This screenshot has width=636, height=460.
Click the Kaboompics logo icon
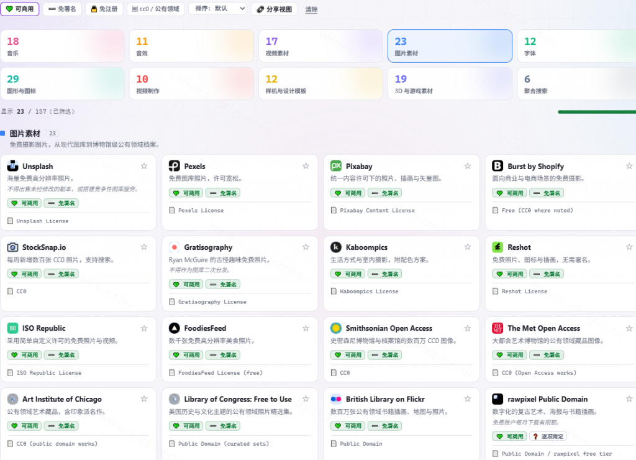click(x=336, y=247)
